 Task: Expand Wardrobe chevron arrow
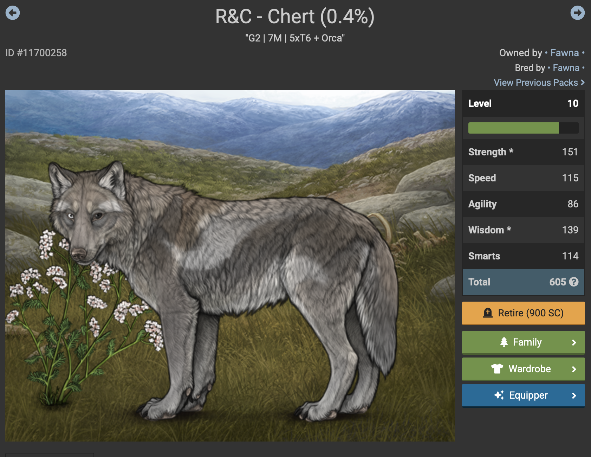[x=574, y=369]
